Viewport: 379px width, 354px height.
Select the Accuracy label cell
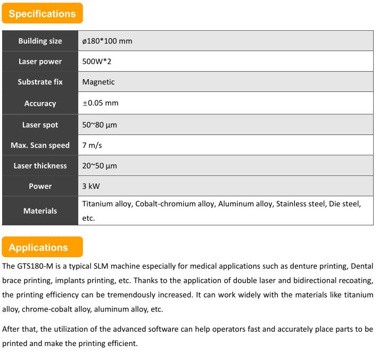click(x=40, y=103)
